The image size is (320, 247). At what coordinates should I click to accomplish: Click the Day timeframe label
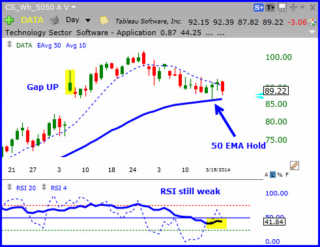coord(72,20)
